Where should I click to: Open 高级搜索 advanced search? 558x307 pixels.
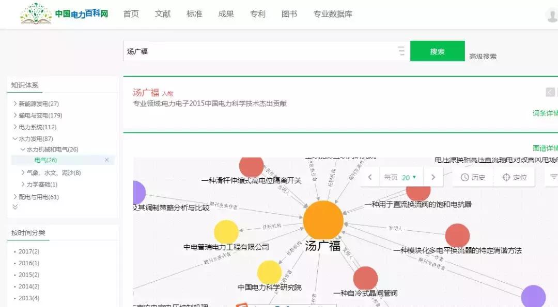coord(483,56)
